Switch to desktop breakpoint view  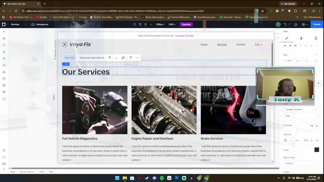tap(135, 24)
